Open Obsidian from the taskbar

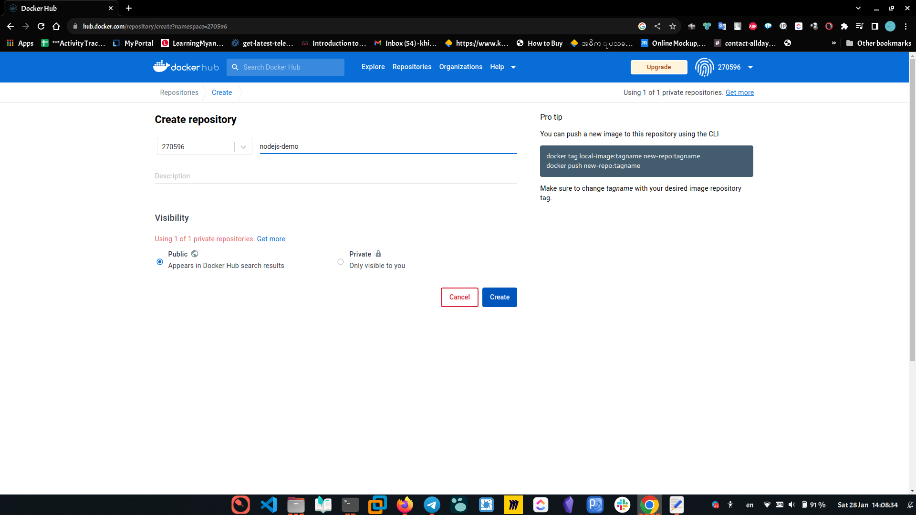tap(568, 505)
